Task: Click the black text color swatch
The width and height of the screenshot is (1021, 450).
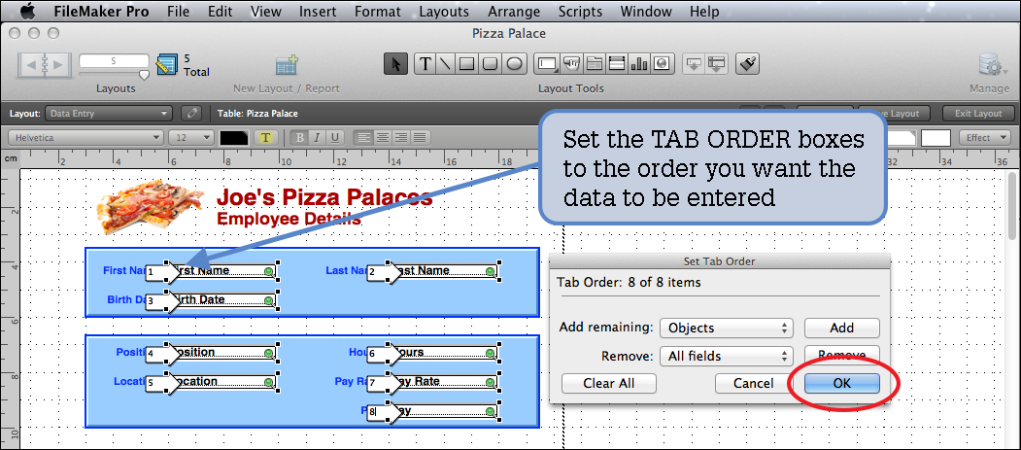Action: click(234, 137)
